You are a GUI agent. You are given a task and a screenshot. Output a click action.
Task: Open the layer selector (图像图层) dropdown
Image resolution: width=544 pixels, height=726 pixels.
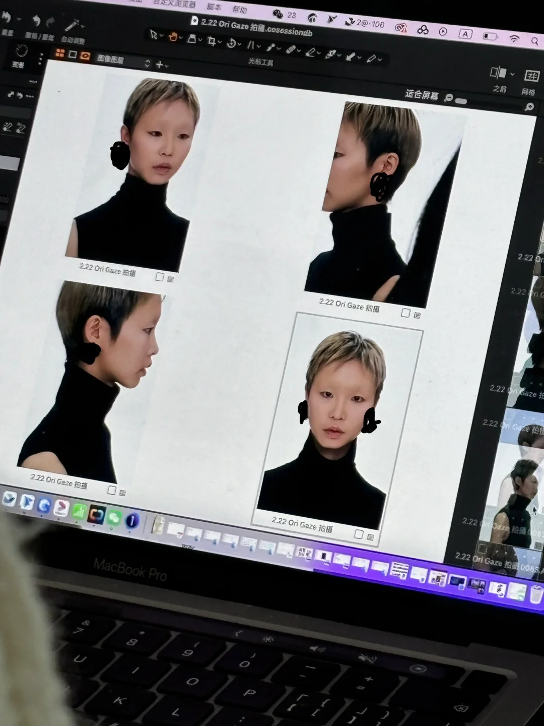[x=123, y=61]
